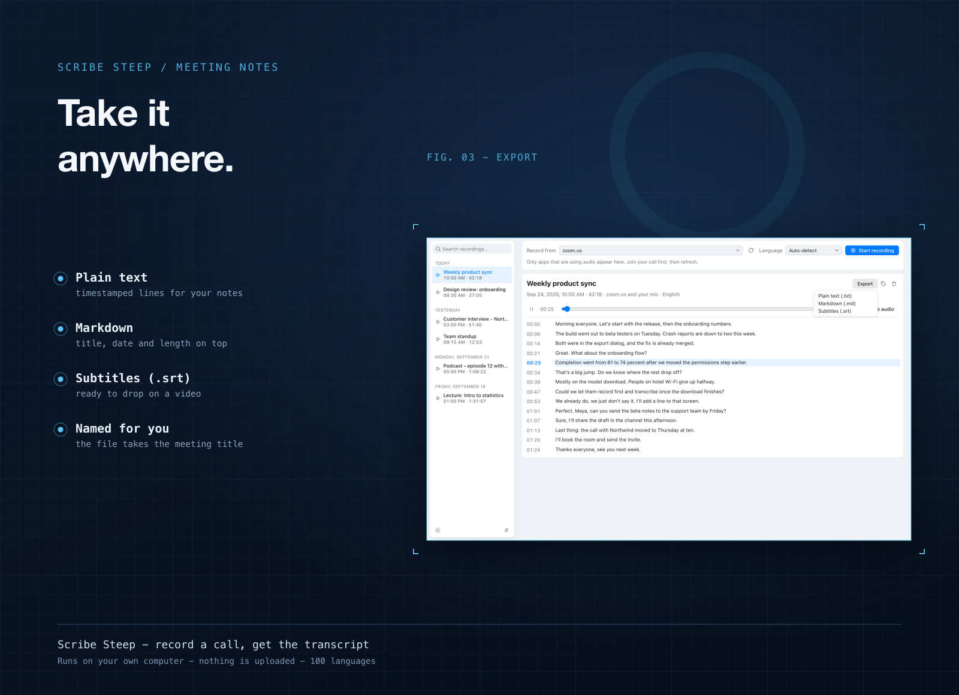Click the tag icon next to Export
959x695 pixels.
click(883, 284)
